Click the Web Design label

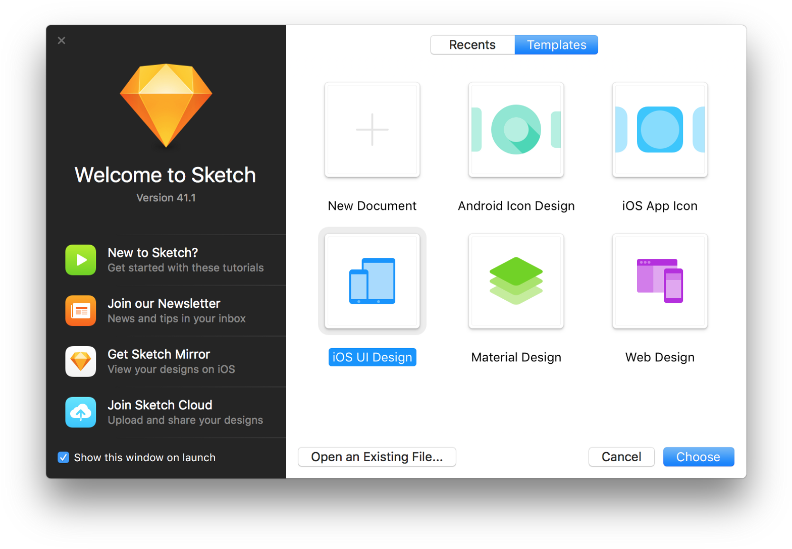[660, 357]
